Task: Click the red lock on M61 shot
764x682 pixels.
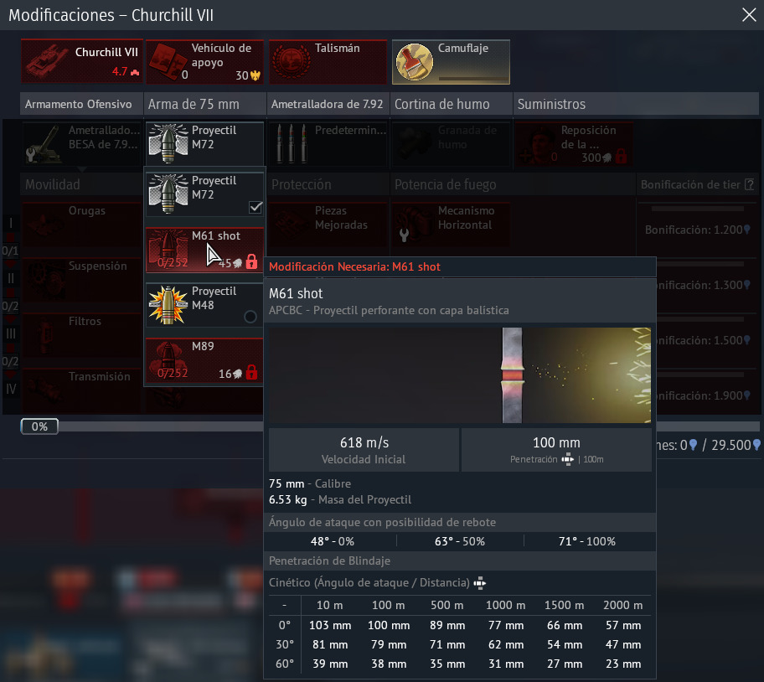Action: click(251, 262)
